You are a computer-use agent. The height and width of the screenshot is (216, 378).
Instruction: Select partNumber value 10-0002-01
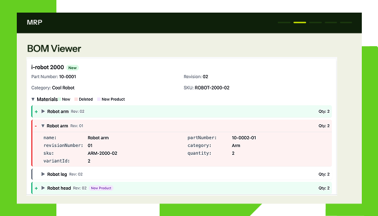(244, 137)
